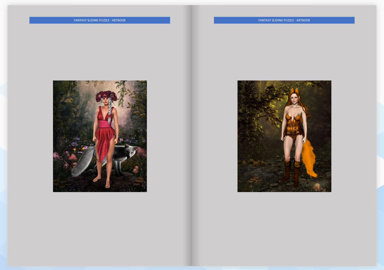Click the book spine in the center
The height and width of the screenshot is (270, 384).
(192, 135)
